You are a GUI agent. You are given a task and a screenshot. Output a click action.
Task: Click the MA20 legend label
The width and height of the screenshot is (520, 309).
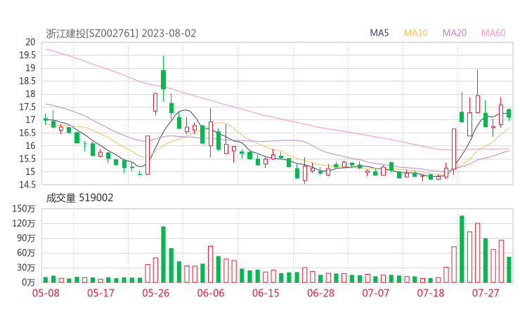[455, 33]
